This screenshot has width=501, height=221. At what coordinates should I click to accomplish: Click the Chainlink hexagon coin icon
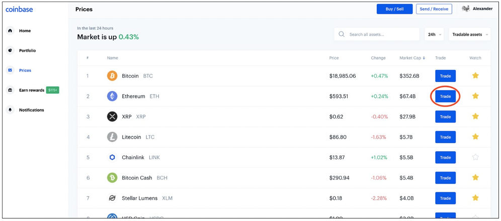point(112,158)
